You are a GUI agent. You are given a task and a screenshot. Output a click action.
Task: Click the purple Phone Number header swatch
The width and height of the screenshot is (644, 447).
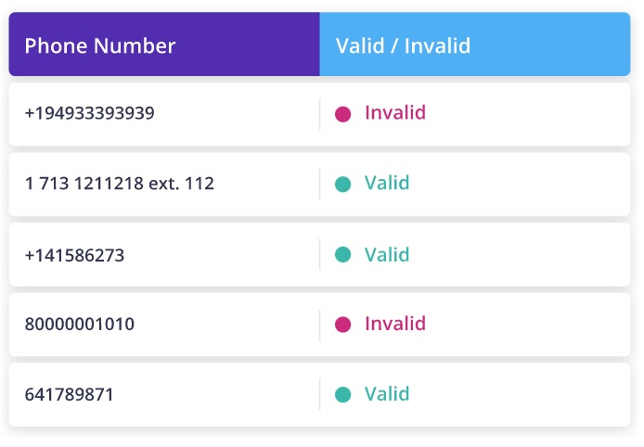point(241,45)
